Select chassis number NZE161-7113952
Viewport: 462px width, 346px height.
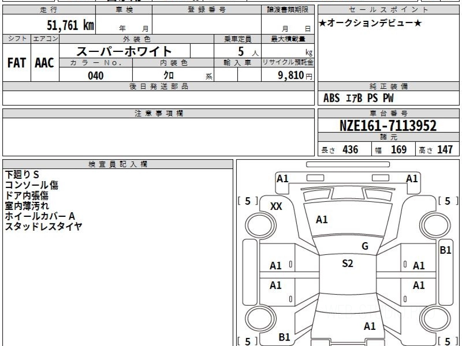tap(388, 126)
